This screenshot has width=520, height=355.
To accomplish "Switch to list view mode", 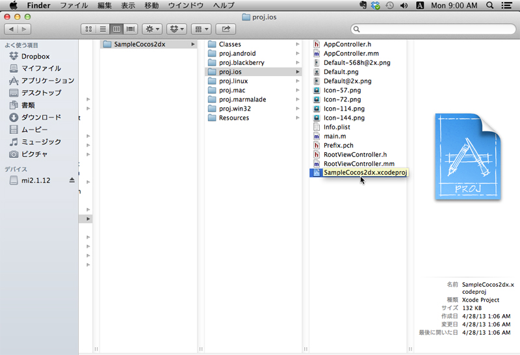I will coord(103,29).
